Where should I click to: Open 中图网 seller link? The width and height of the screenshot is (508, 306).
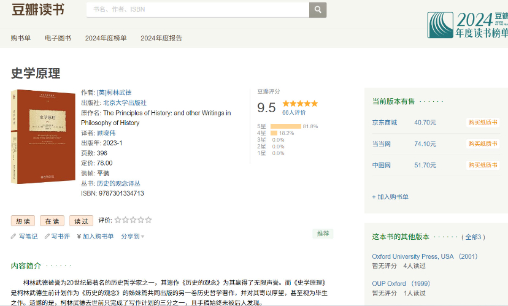coord(382,165)
